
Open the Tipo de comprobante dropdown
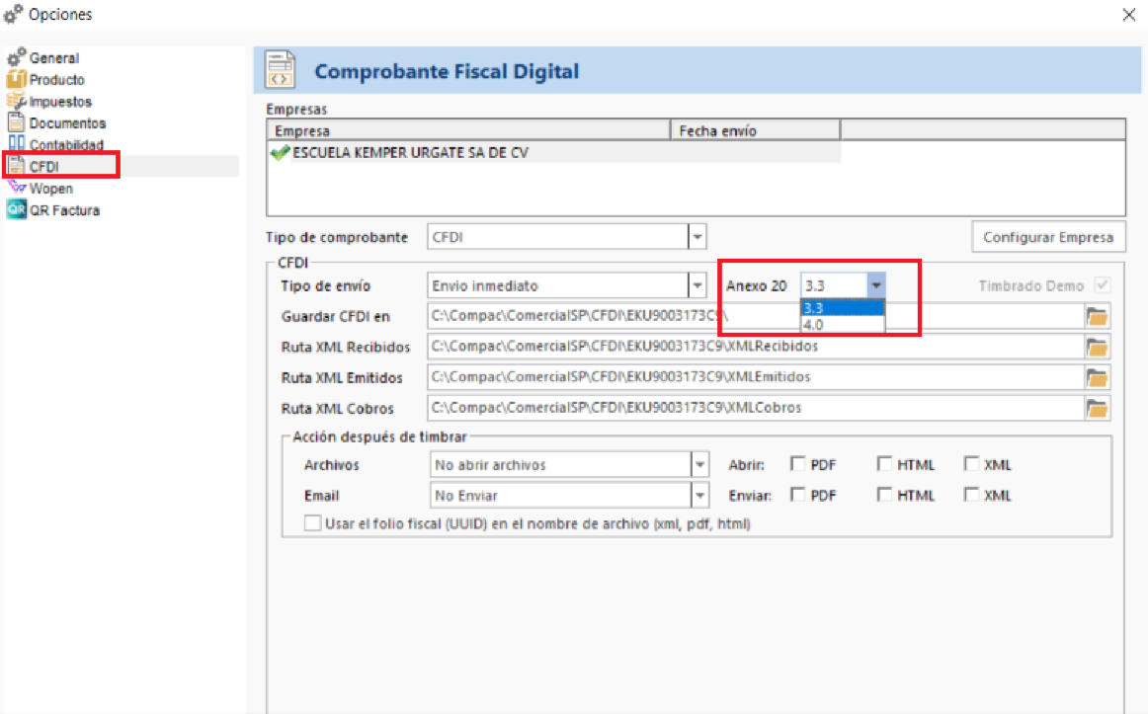(x=697, y=237)
